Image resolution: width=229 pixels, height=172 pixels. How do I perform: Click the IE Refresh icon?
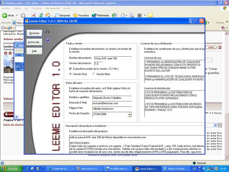[x=41, y=15]
